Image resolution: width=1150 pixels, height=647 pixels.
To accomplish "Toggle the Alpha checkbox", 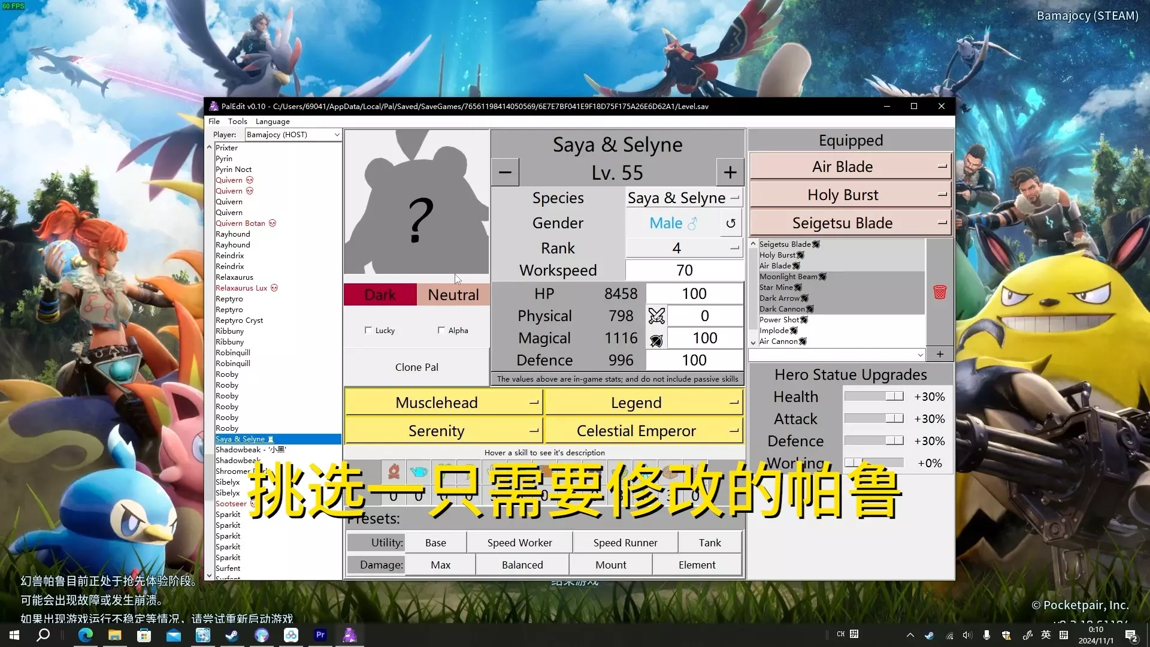I will pos(441,330).
